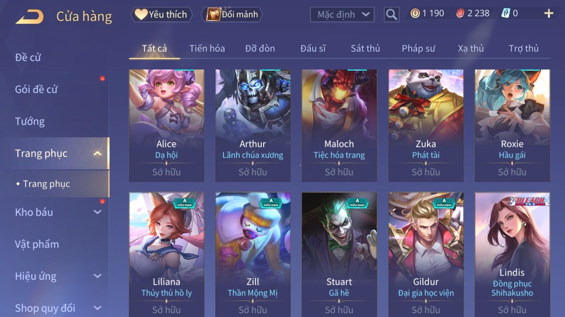Switch to the Pháp sư tab
565x317 pixels.
point(418,48)
